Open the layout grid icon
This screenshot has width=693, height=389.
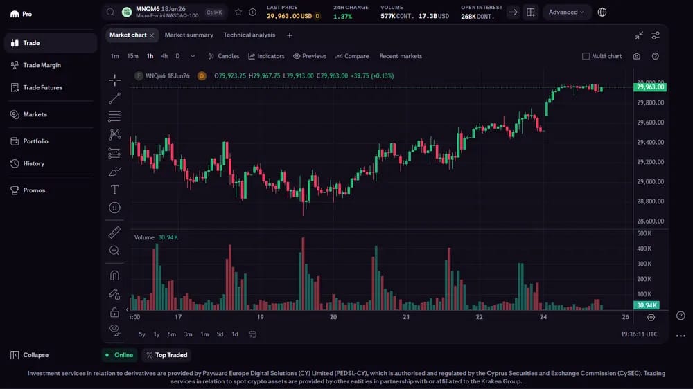531,12
